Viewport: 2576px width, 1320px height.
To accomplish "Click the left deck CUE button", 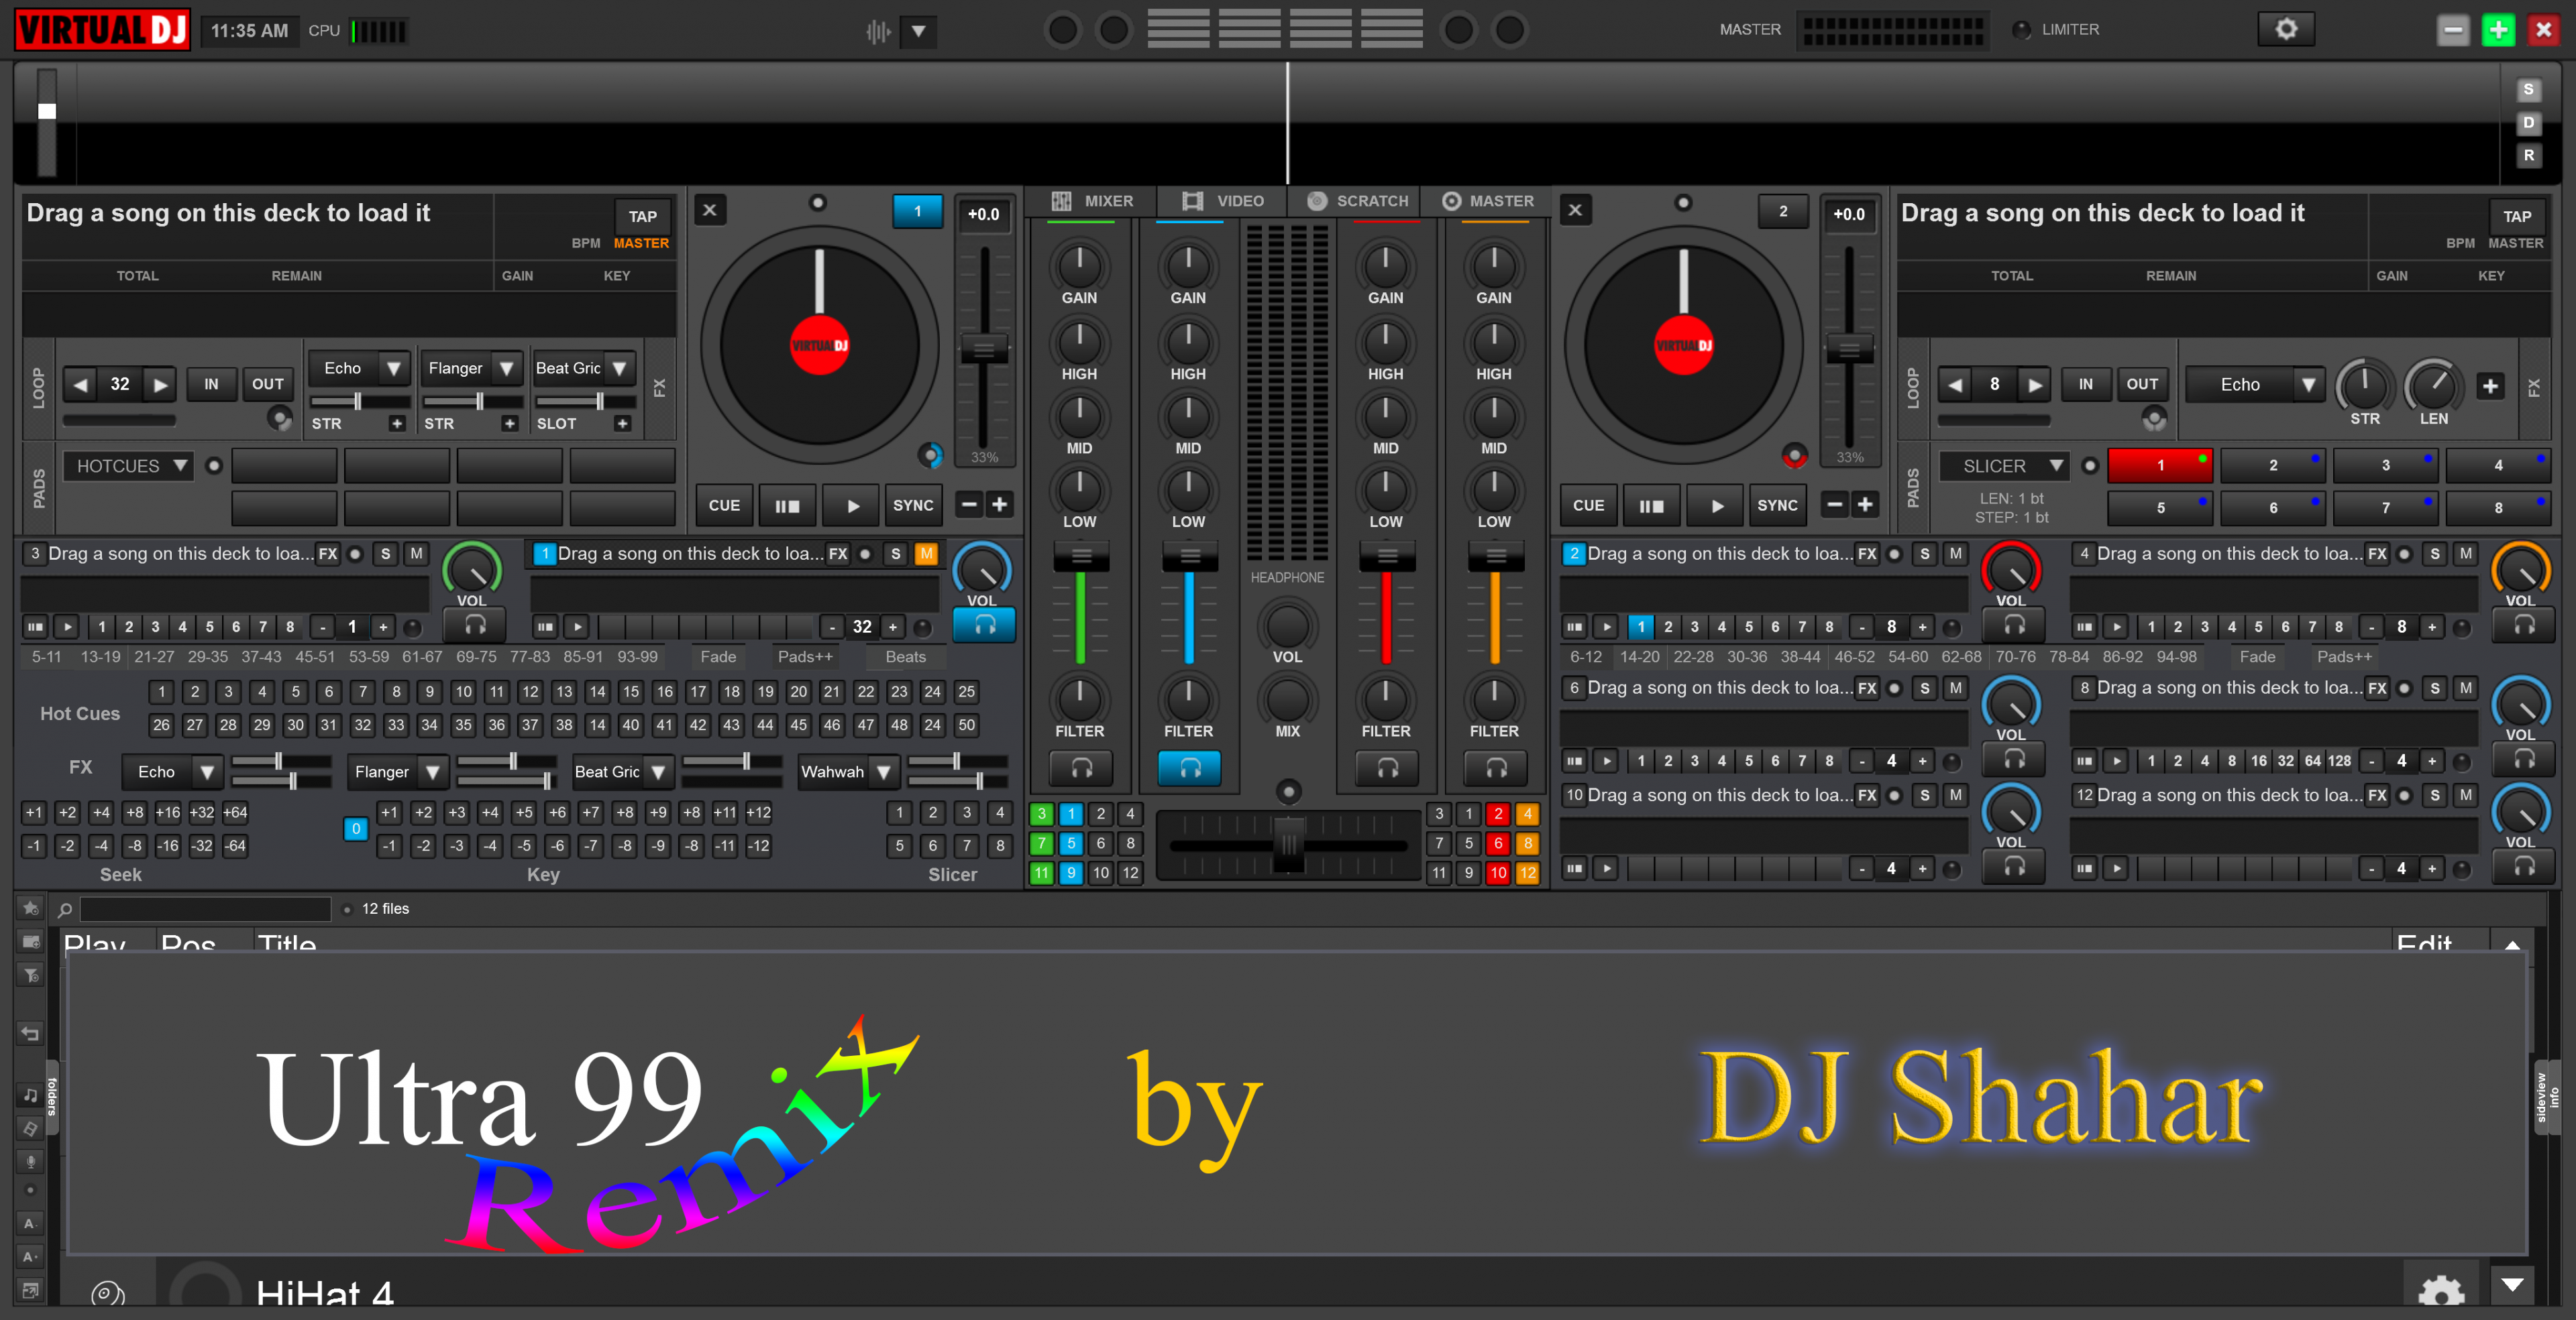I will (x=724, y=505).
